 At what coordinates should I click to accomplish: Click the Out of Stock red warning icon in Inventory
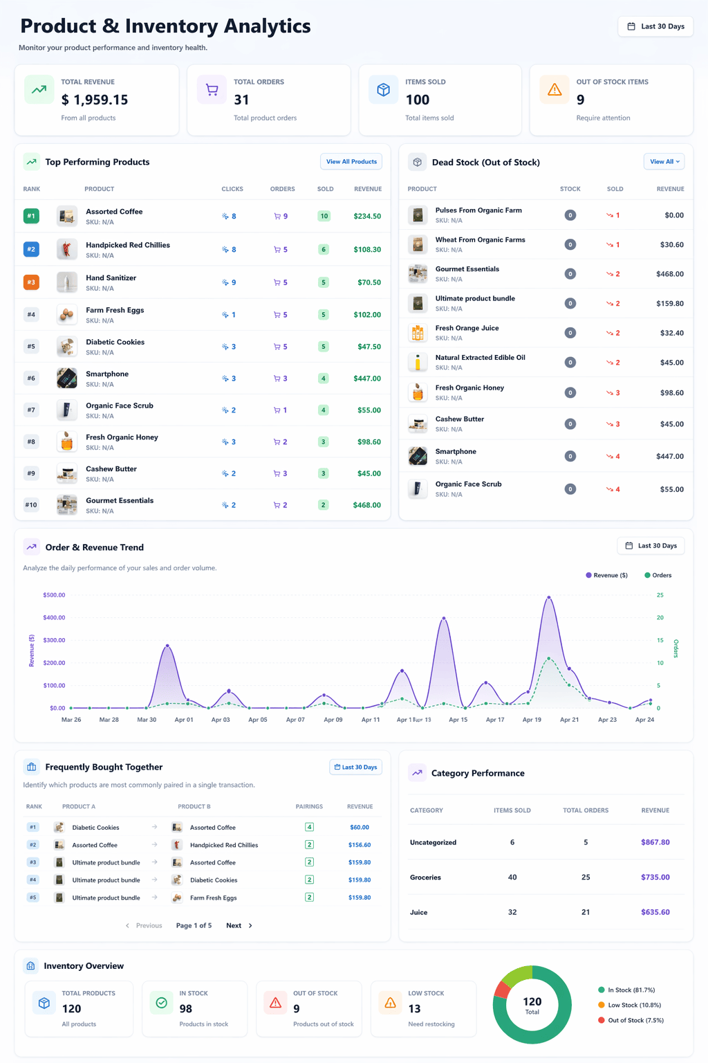275,1003
